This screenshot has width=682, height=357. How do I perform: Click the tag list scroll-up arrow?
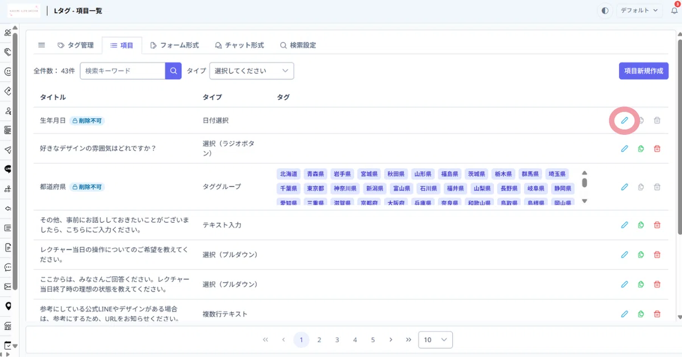(584, 173)
